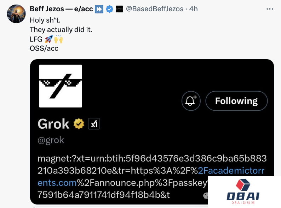
Task: Click the xAI affiliation badge next to Grok
Action: pyautogui.click(x=94, y=124)
